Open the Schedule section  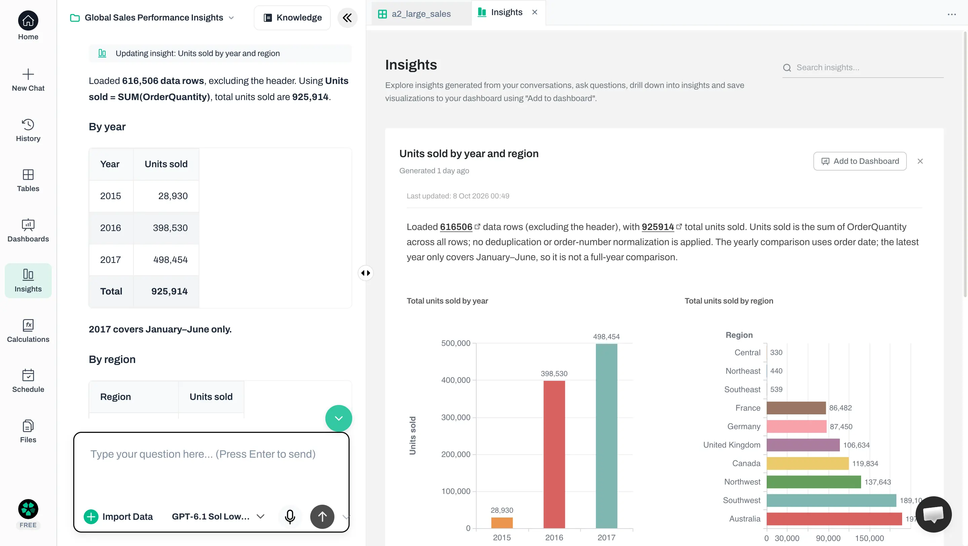pyautogui.click(x=28, y=381)
